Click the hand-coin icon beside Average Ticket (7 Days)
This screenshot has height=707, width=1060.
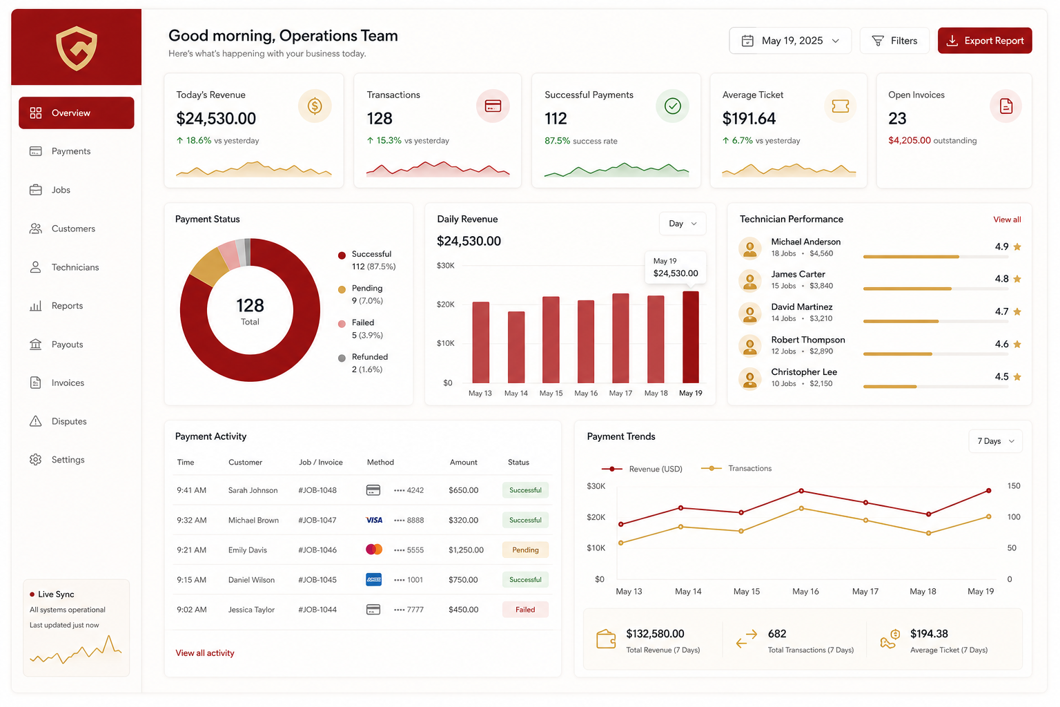point(890,639)
